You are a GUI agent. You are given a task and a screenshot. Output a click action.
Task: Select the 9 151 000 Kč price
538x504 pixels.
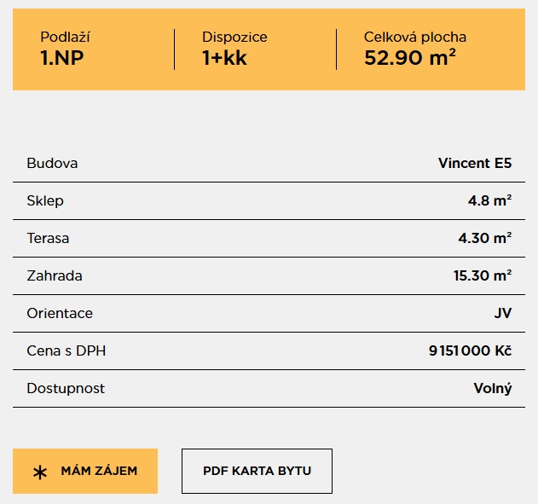469,350
